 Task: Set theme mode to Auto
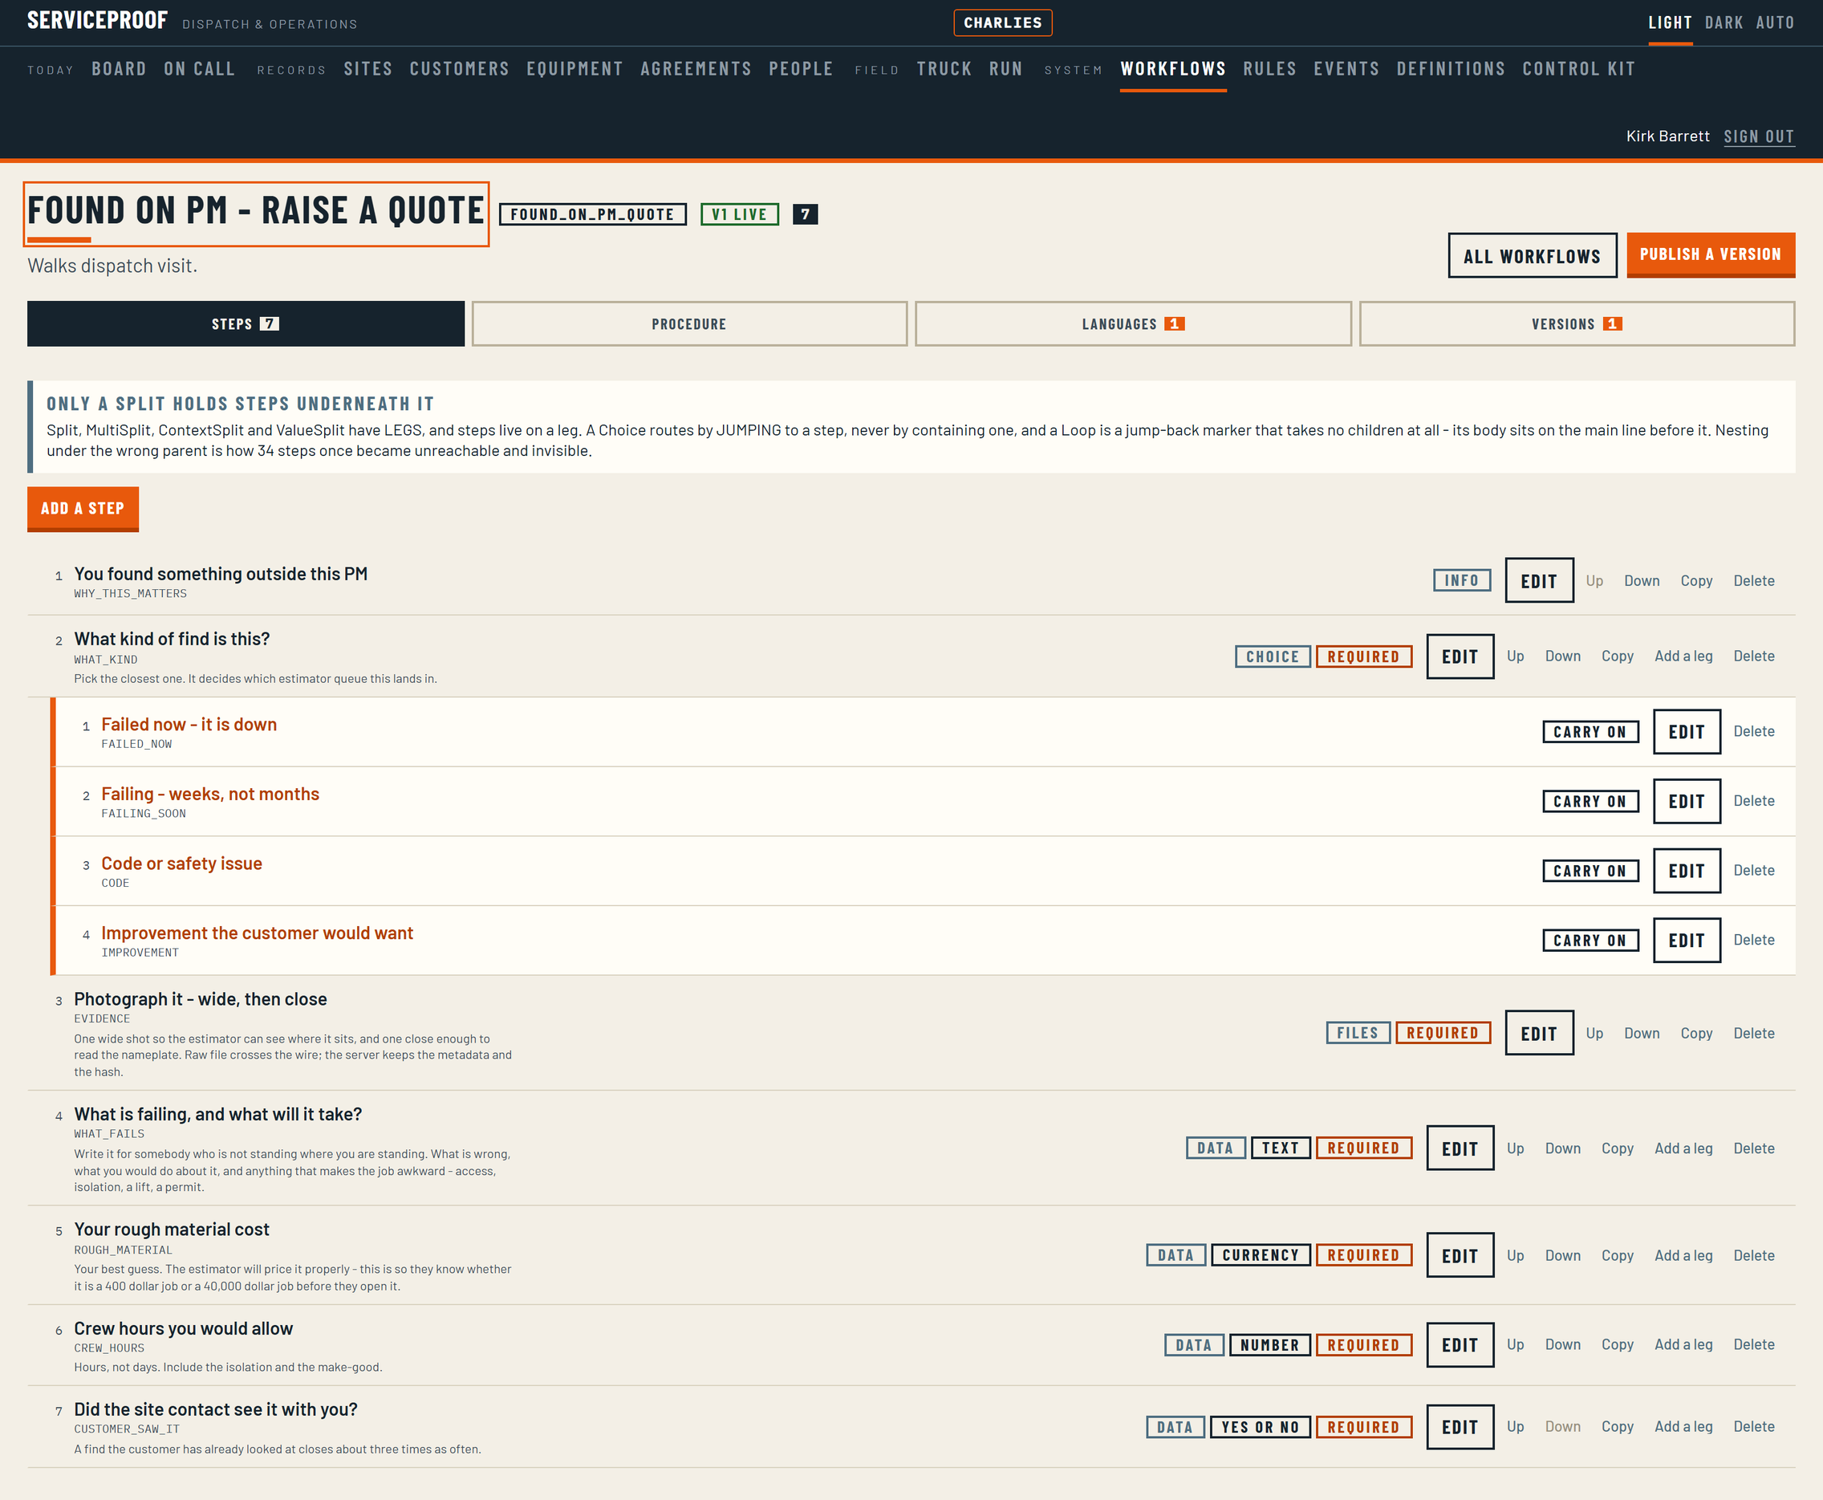click(x=1775, y=22)
